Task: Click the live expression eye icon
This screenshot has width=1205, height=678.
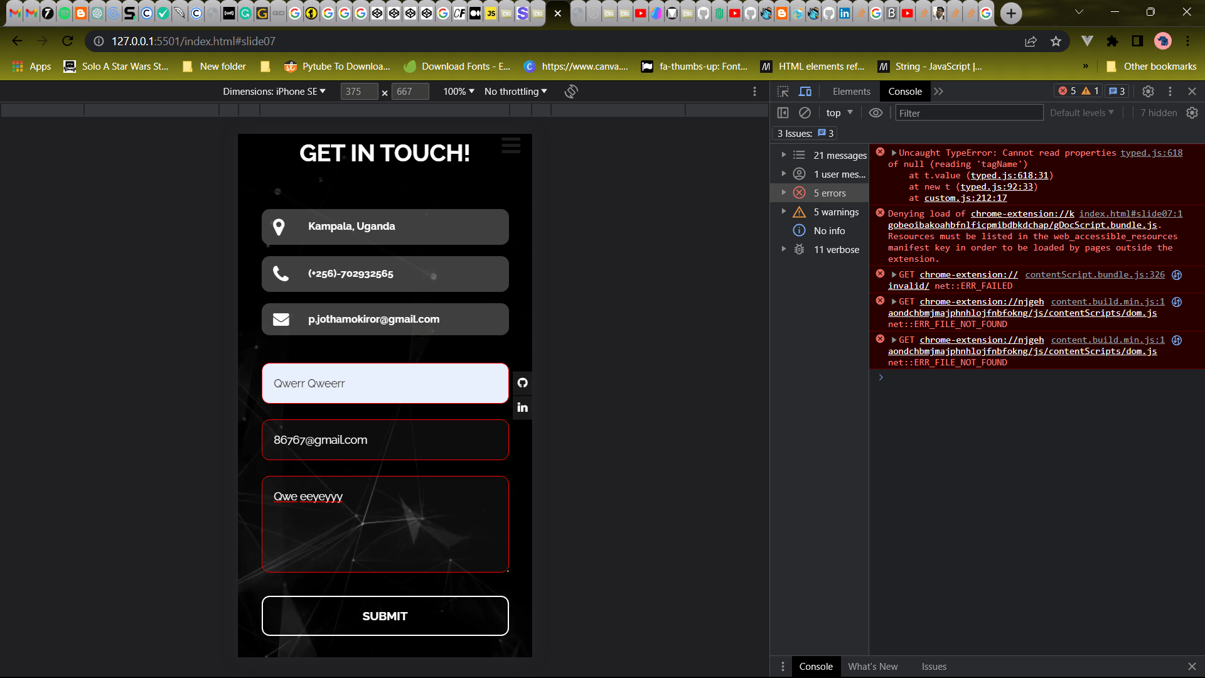Action: point(876,113)
